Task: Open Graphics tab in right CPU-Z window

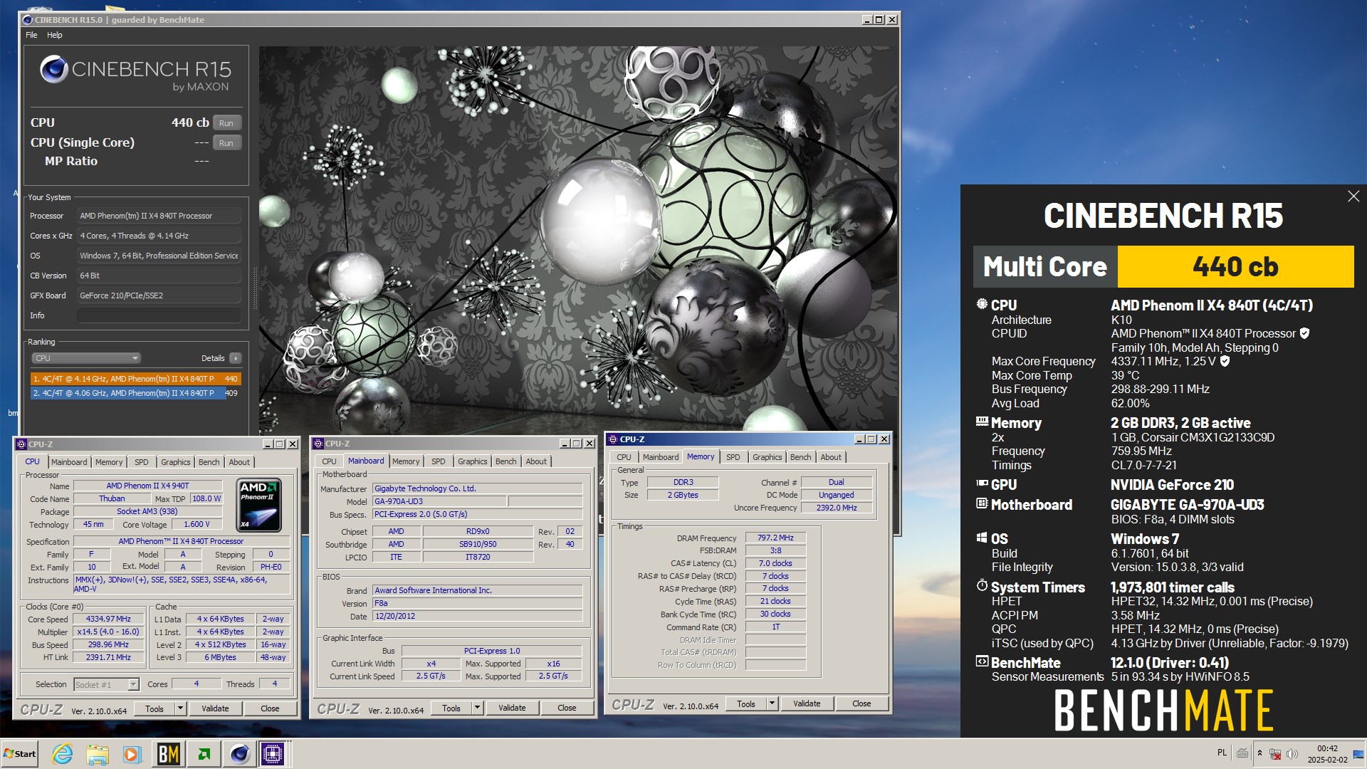Action: click(768, 457)
